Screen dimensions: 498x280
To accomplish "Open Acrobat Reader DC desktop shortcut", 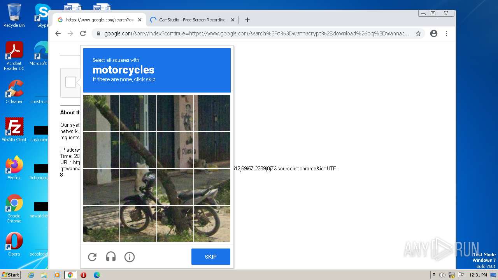I will (x=14, y=56).
